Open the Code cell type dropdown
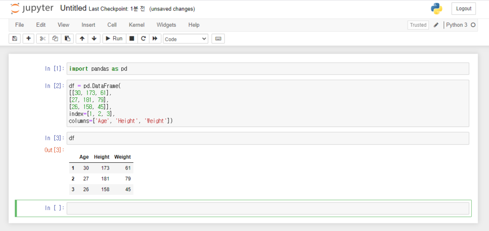The image size is (489, 231). click(x=186, y=39)
